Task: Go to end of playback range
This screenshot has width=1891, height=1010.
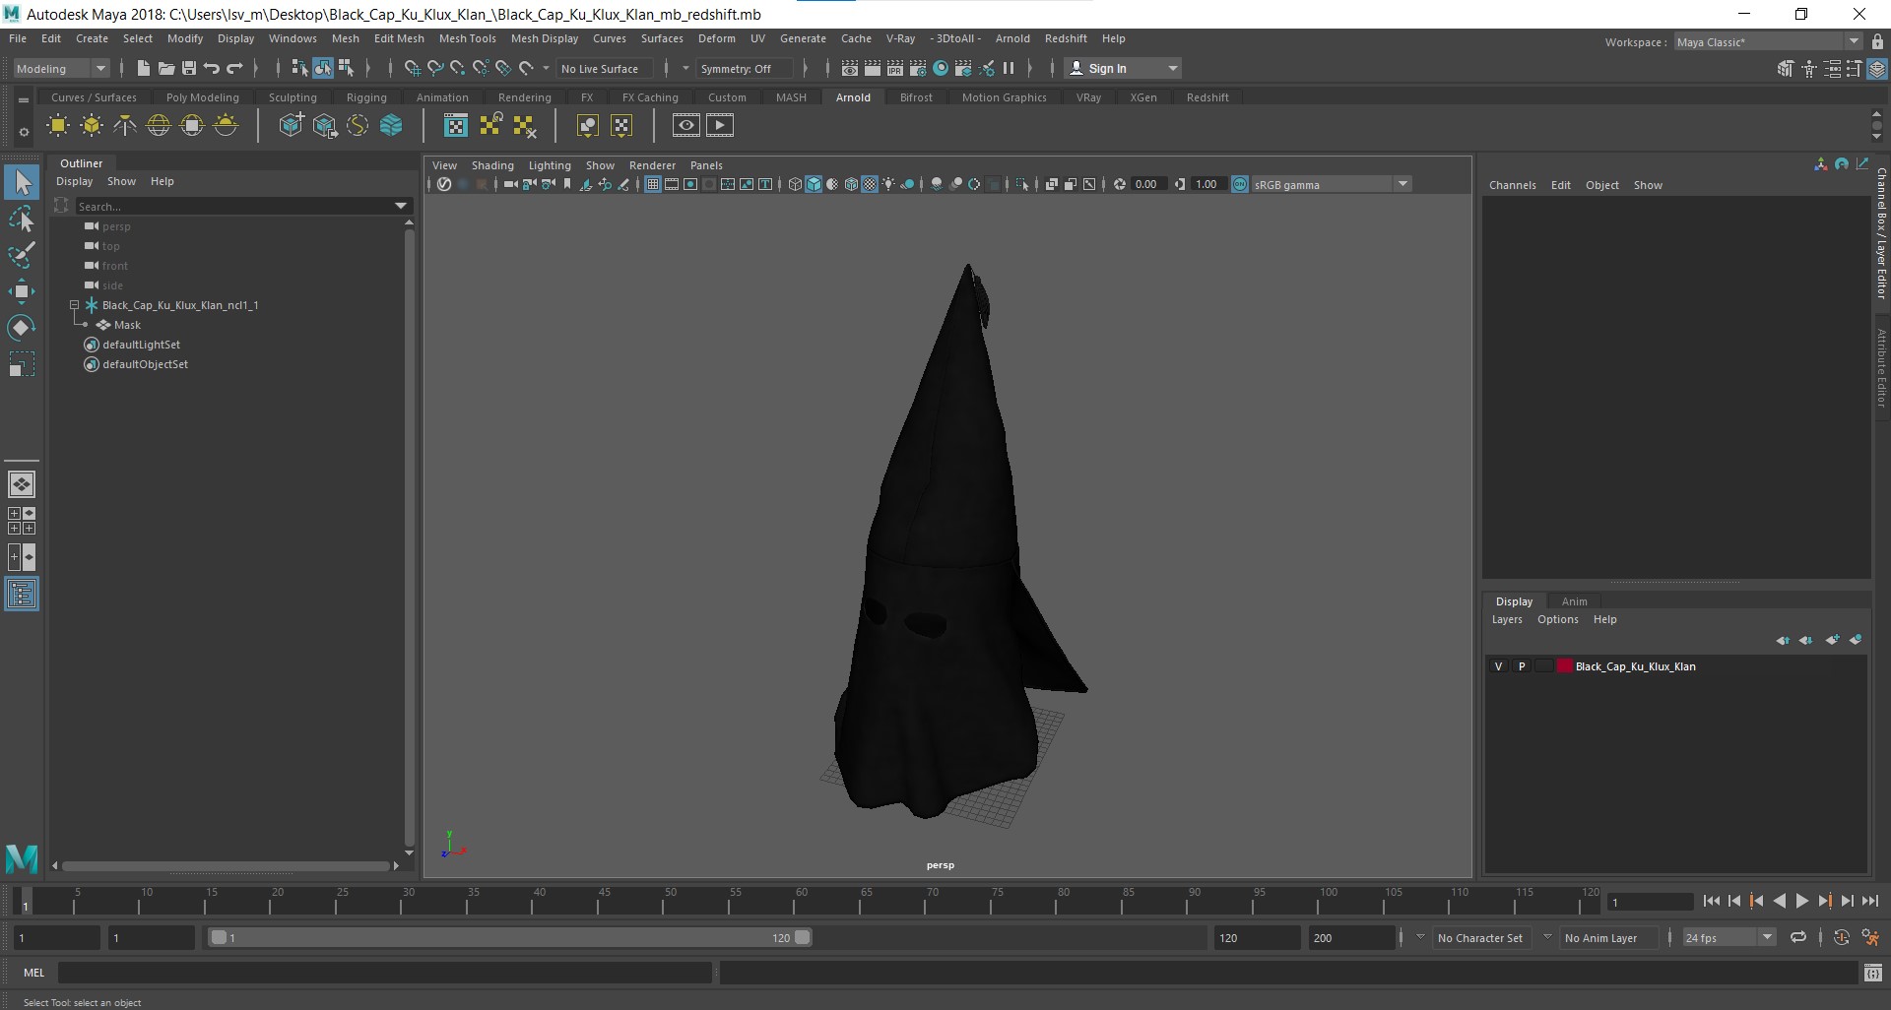Action: point(1870,901)
